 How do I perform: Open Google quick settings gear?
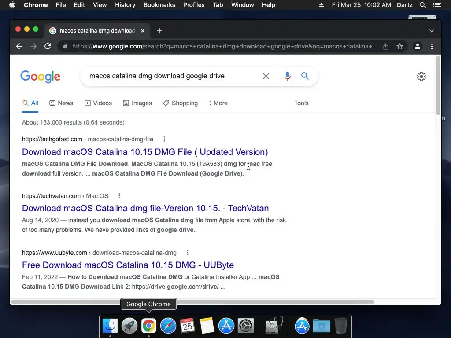[421, 77]
